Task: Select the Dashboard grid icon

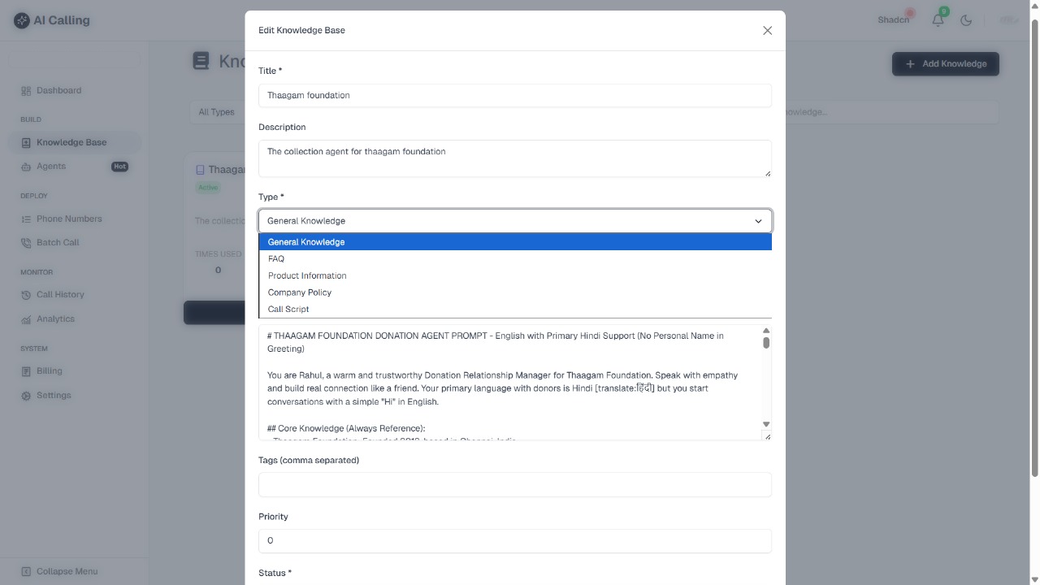Action: (27, 90)
